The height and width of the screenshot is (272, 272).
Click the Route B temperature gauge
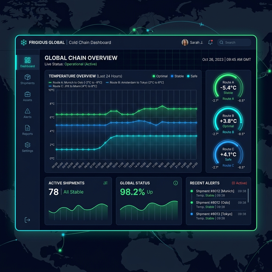point(228,121)
